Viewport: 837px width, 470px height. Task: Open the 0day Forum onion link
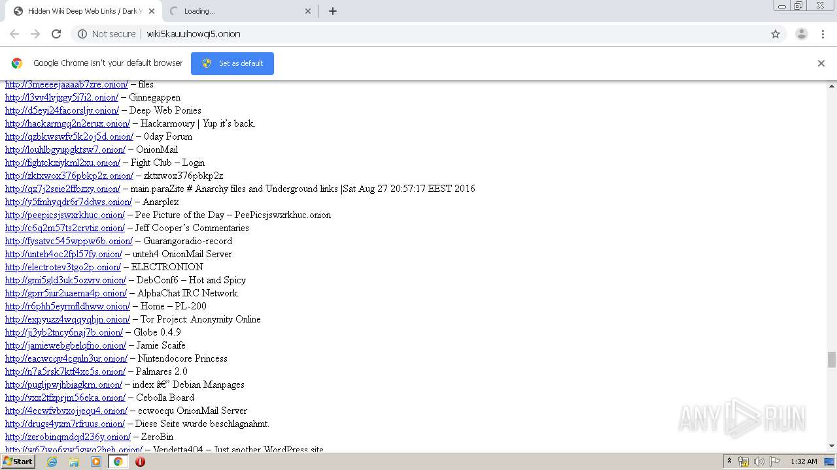69,136
